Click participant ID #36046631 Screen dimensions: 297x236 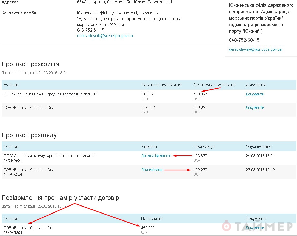click(x=13, y=161)
